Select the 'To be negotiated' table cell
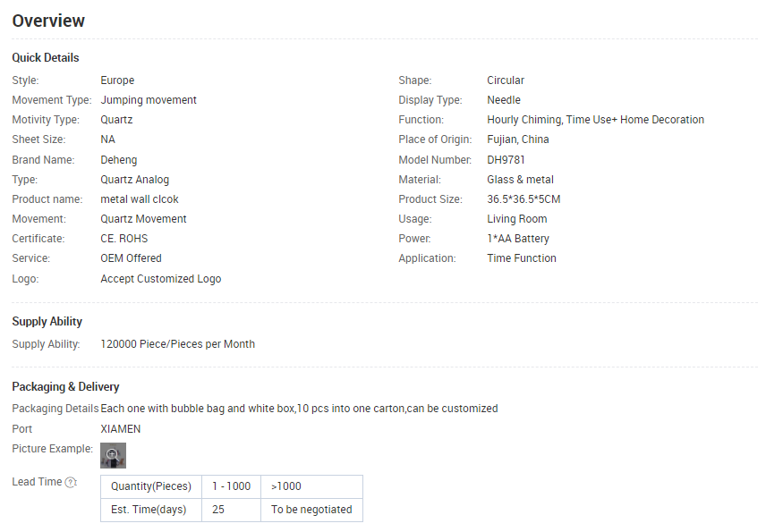Viewport: 766px width, 532px height. [311, 510]
